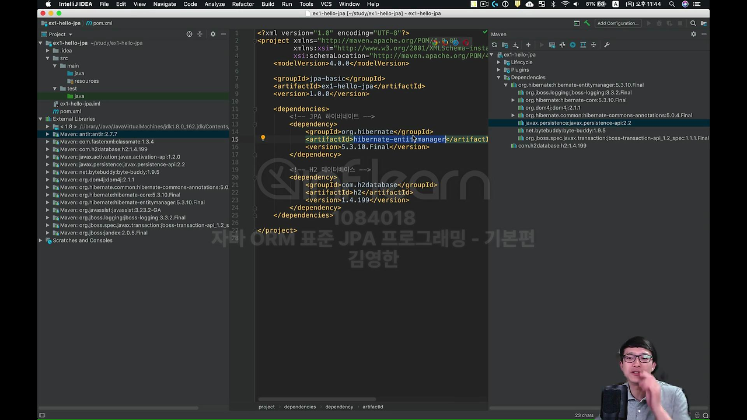
Task: Expand Scratches and Consoles
Action: pyautogui.click(x=41, y=240)
